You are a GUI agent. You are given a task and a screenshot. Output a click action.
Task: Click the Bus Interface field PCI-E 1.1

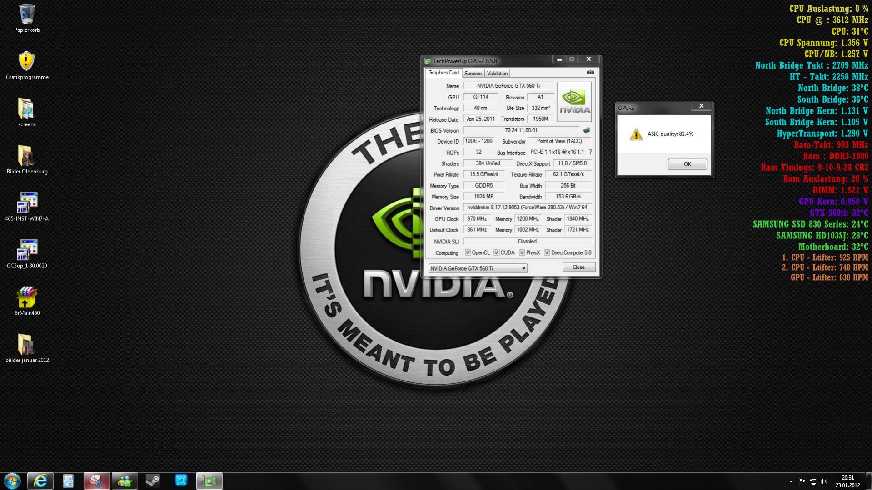click(x=557, y=152)
